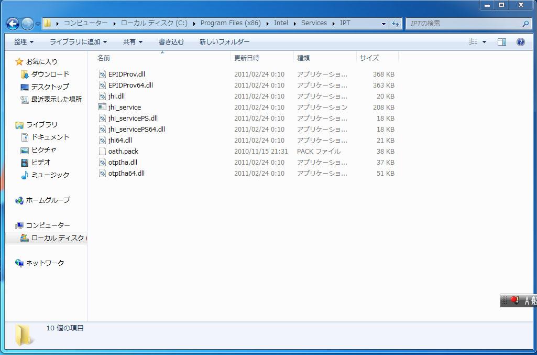Click the PACK ファイル type cell

click(x=319, y=151)
